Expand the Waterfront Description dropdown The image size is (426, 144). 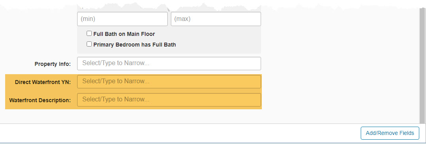pyautogui.click(x=169, y=100)
